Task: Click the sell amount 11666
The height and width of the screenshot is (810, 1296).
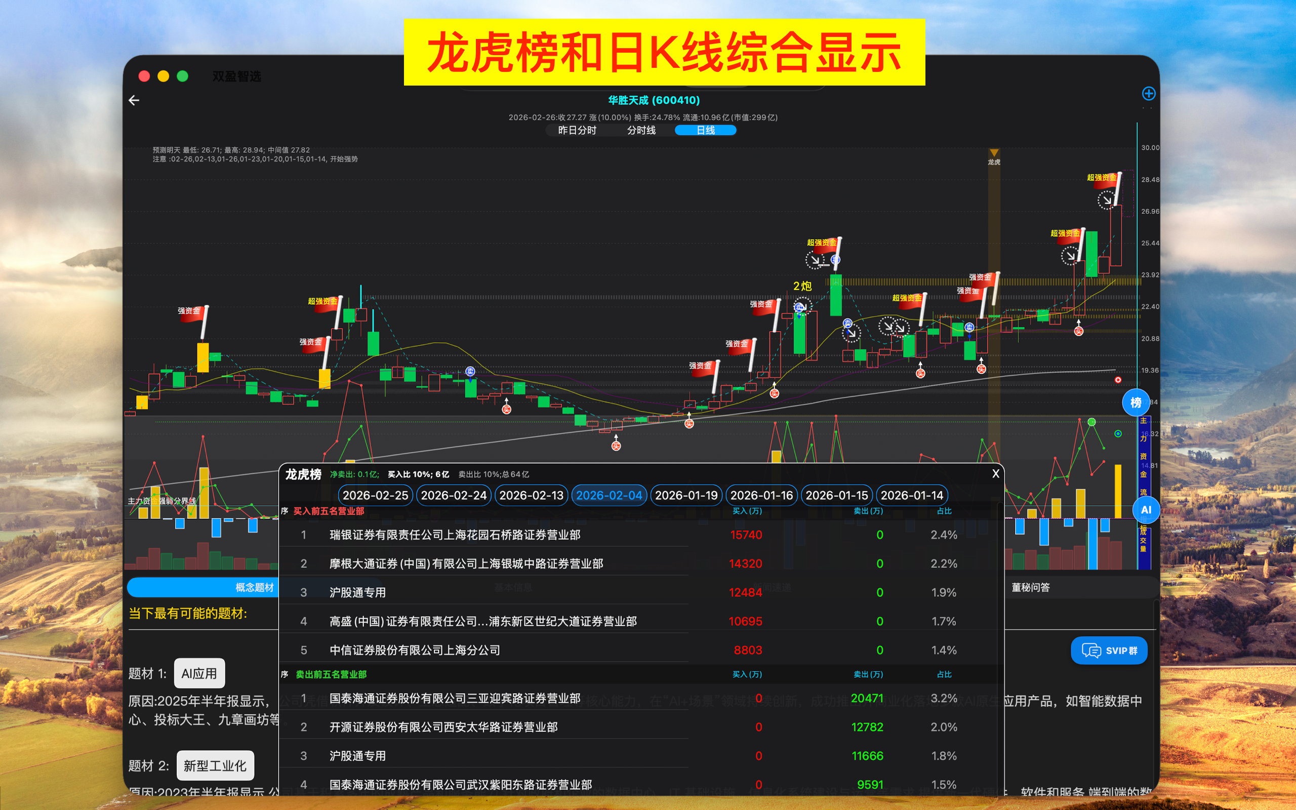Action: point(868,756)
